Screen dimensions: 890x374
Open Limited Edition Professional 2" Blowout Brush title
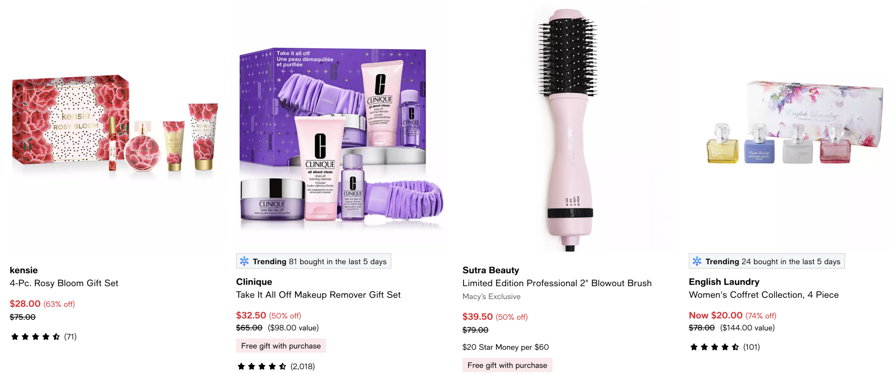[x=557, y=283]
